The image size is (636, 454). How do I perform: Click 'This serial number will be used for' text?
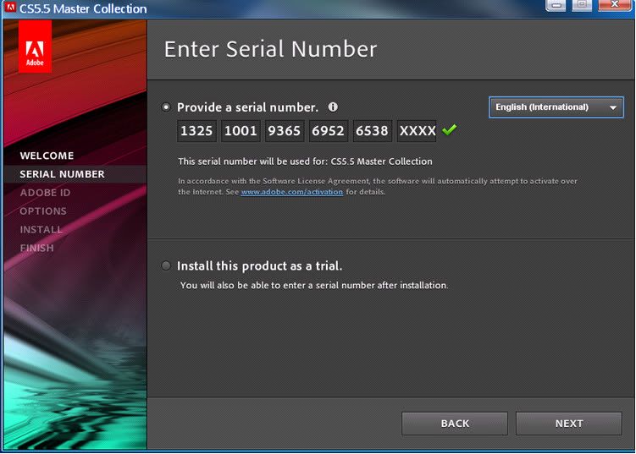click(x=305, y=161)
